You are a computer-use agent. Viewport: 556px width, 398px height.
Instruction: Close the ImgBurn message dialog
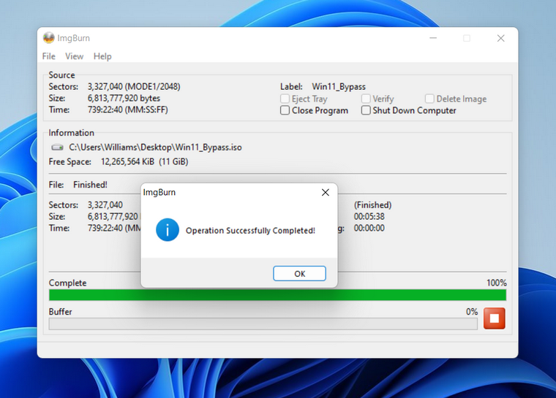tap(325, 192)
